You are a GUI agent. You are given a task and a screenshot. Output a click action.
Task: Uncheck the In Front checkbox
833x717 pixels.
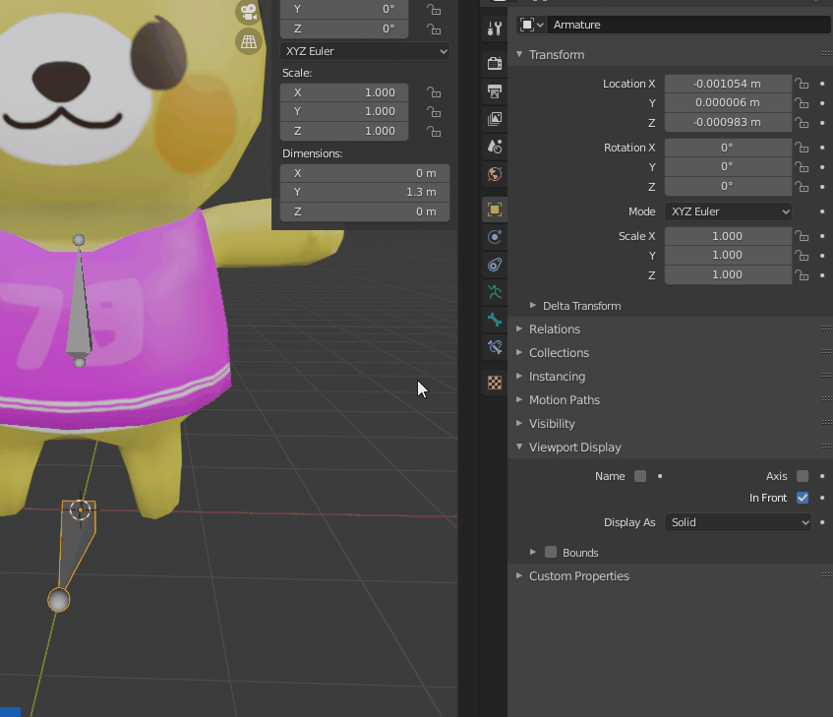tap(803, 498)
